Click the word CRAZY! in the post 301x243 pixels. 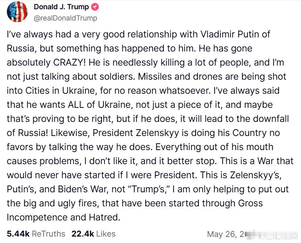pyautogui.click(x=70, y=63)
